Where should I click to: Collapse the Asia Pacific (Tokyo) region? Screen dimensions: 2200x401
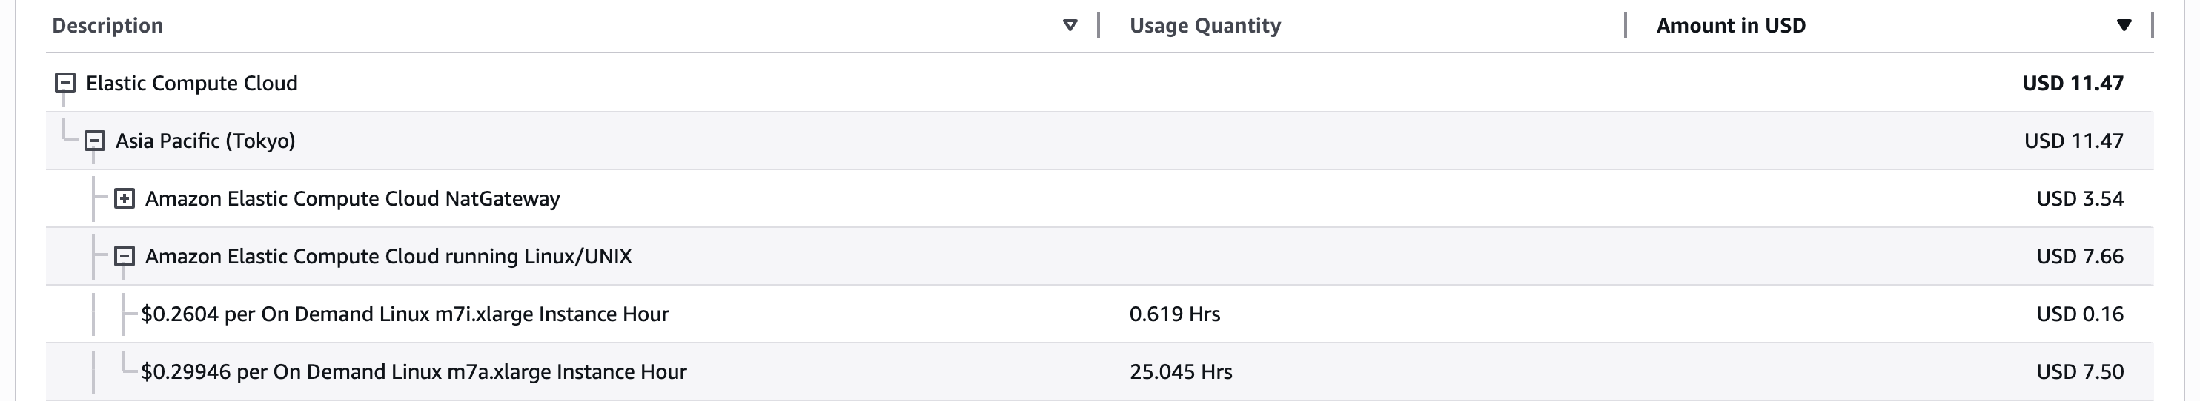(95, 141)
